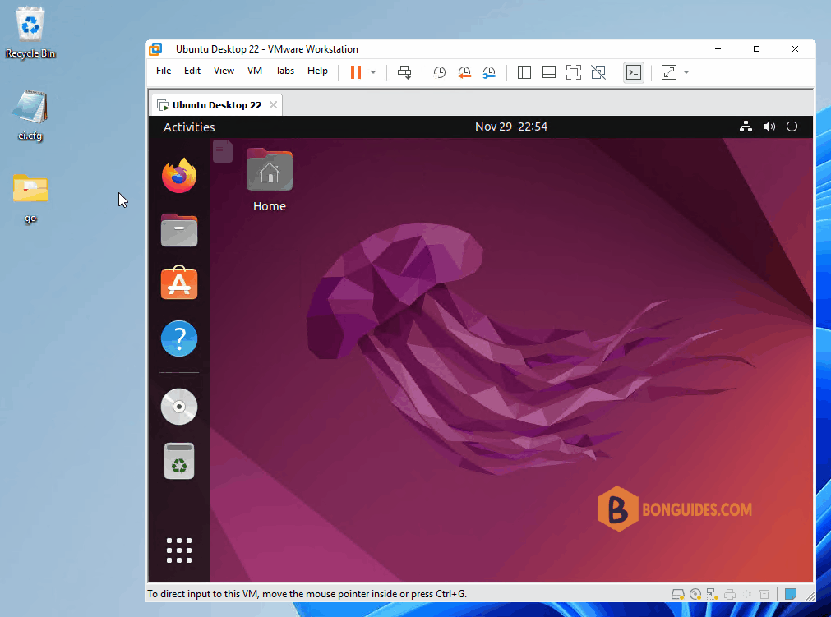The image size is (831, 617).
Task: Open the console view button
Action: tap(634, 72)
